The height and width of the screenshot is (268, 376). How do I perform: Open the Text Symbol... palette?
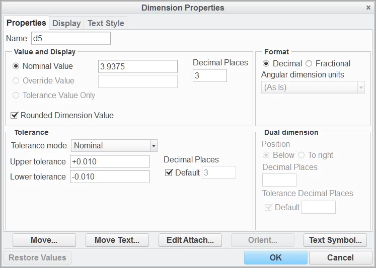335,240
